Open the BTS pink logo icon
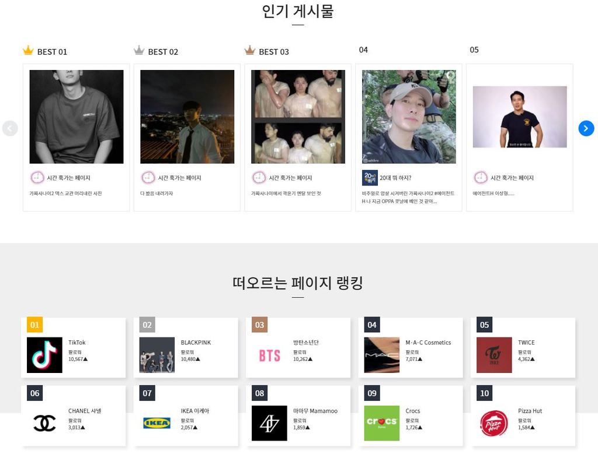The width and height of the screenshot is (598, 454). (x=269, y=355)
